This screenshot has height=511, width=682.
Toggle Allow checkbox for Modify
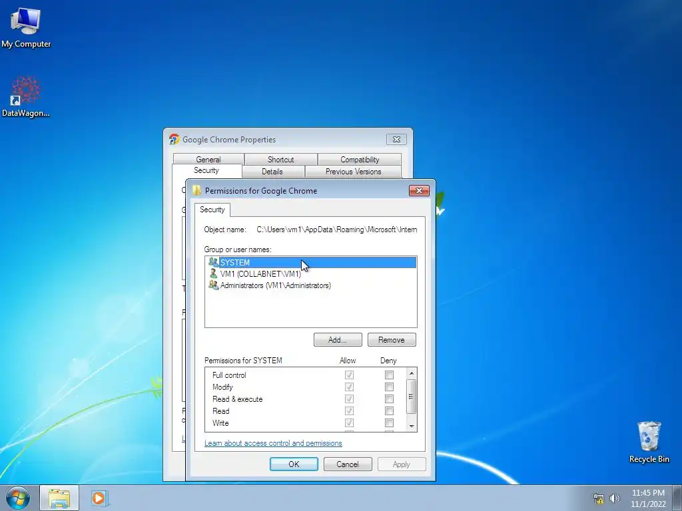[349, 387]
